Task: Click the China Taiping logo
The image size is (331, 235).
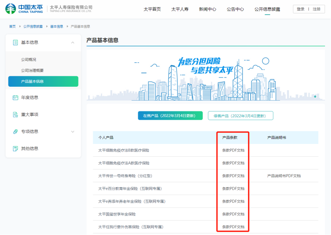Action: pos(24,9)
